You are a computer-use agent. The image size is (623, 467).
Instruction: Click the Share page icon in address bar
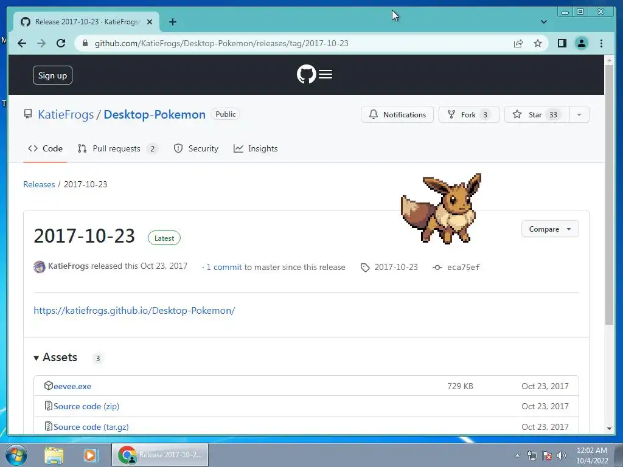[x=518, y=43]
